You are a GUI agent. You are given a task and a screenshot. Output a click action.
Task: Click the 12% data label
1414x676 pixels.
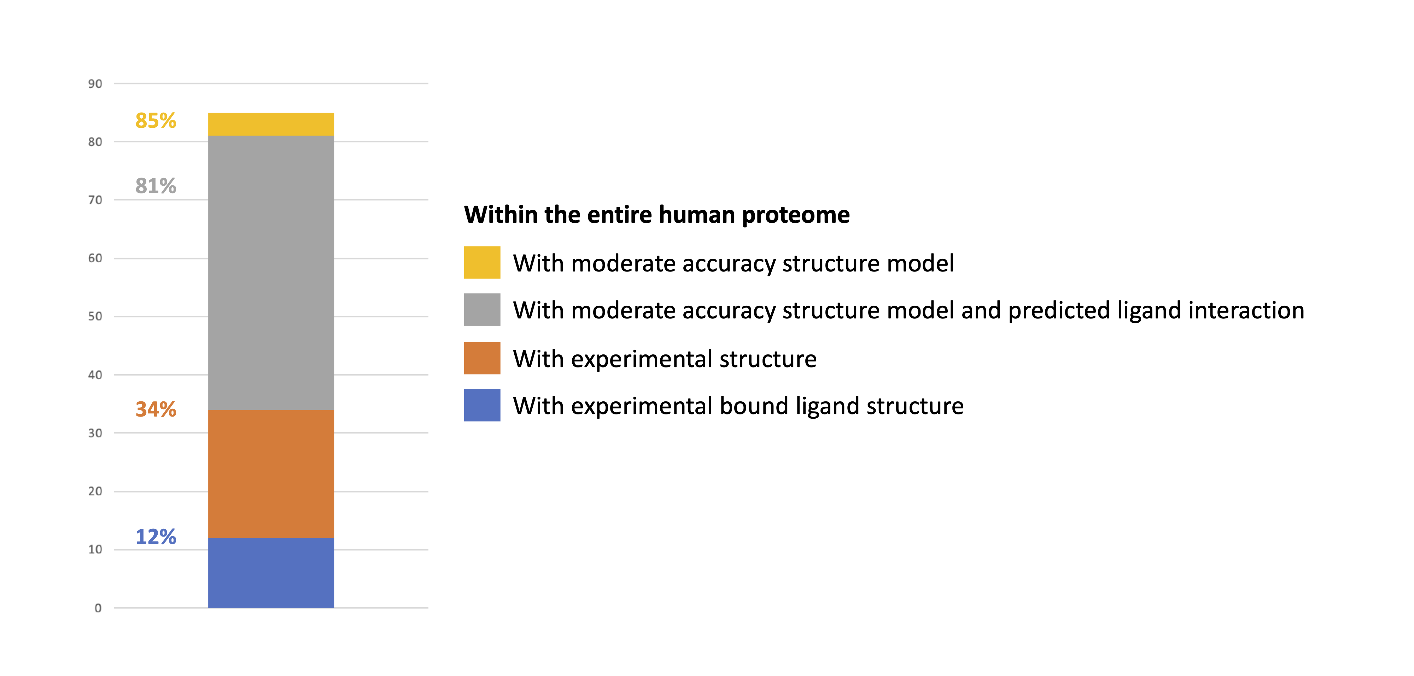(x=156, y=537)
